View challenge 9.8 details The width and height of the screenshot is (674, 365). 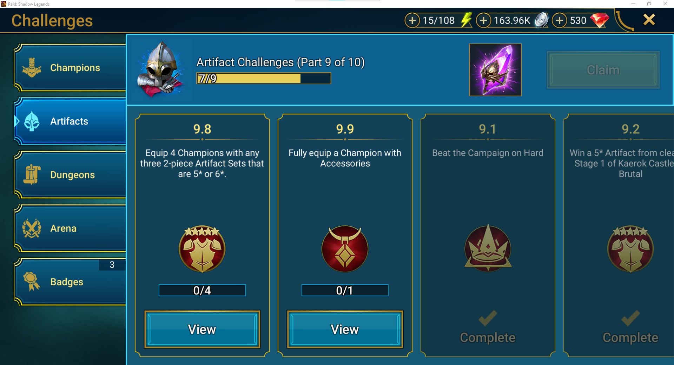pyautogui.click(x=202, y=329)
